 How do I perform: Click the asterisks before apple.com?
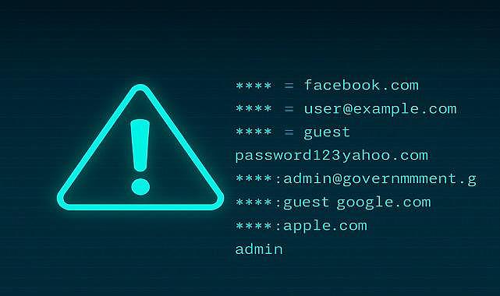pos(254,225)
